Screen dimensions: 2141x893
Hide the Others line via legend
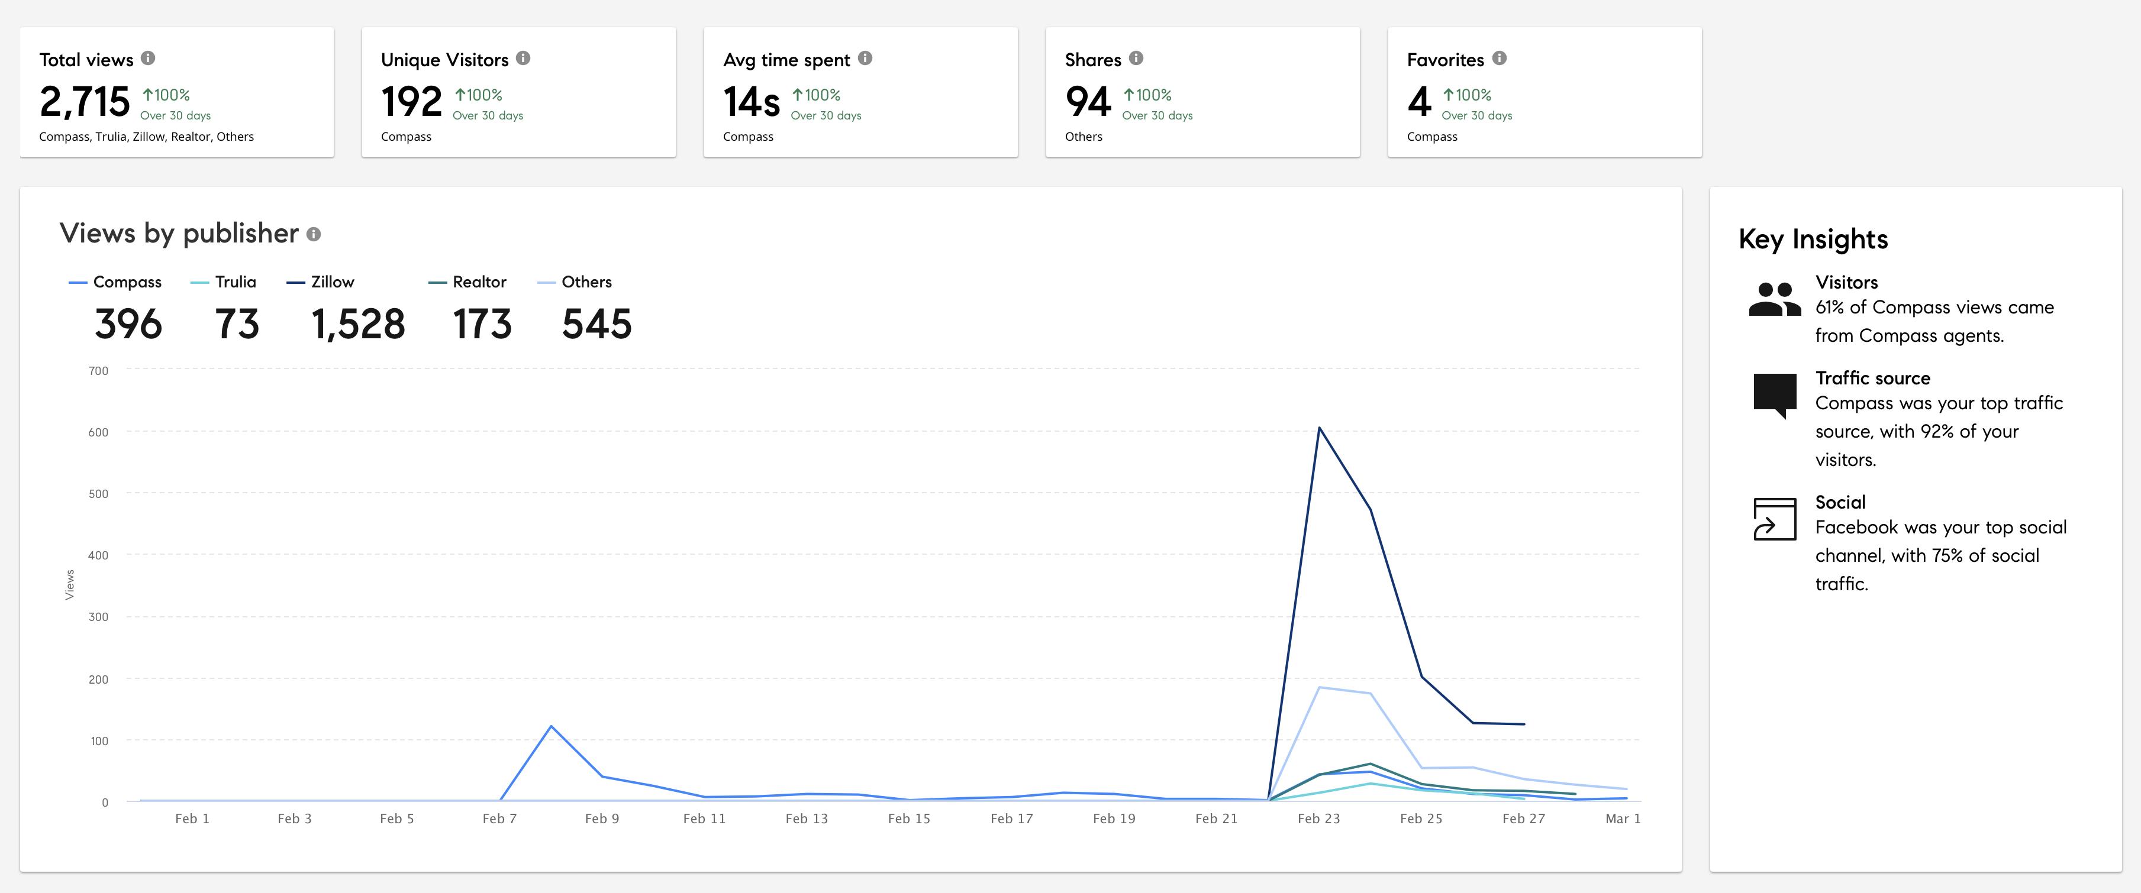(x=586, y=283)
